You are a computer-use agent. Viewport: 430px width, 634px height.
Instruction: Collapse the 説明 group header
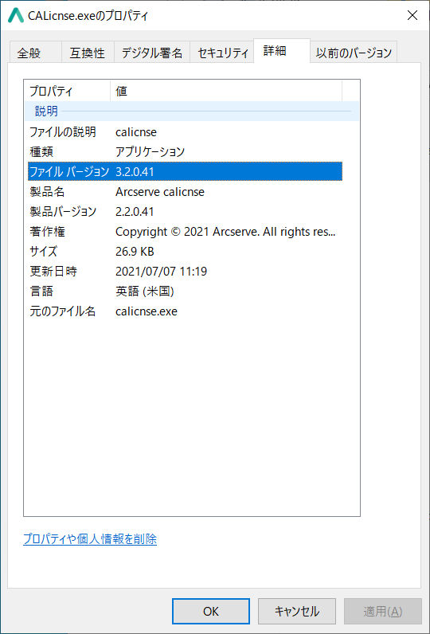(x=192, y=112)
